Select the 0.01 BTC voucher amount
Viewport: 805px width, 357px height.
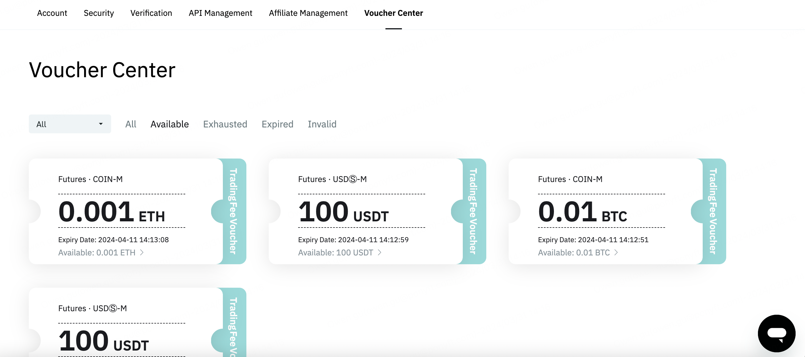[582, 211]
